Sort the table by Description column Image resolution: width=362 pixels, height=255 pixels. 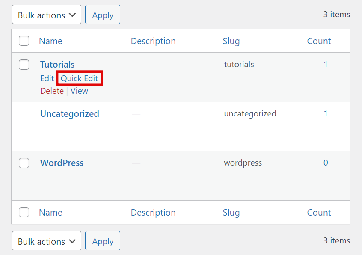click(153, 41)
